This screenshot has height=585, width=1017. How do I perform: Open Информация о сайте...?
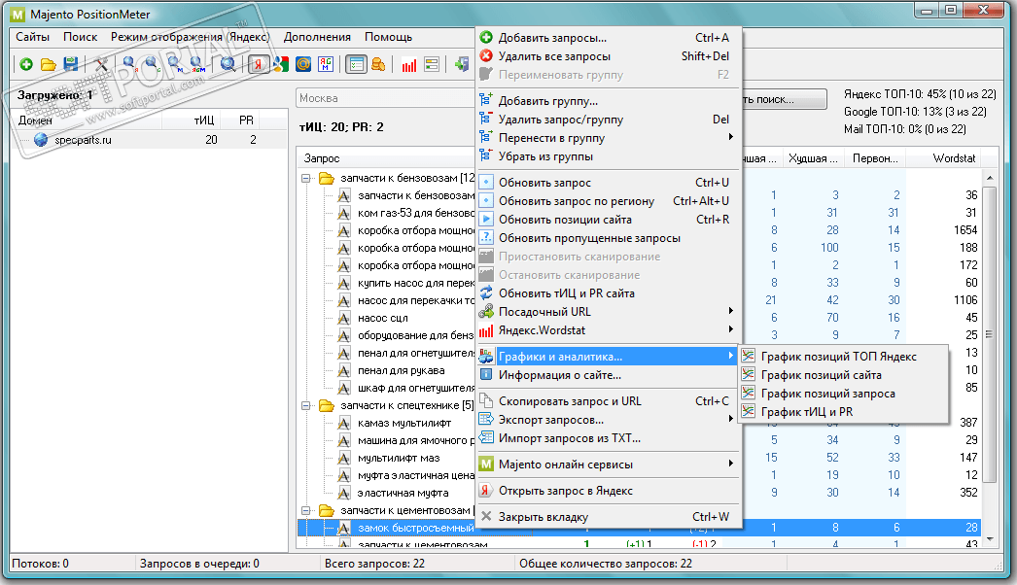pyautogui.click(x=609, y=375)
